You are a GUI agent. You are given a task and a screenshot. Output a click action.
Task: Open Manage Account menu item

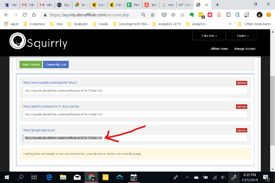(x=245, y=48)
